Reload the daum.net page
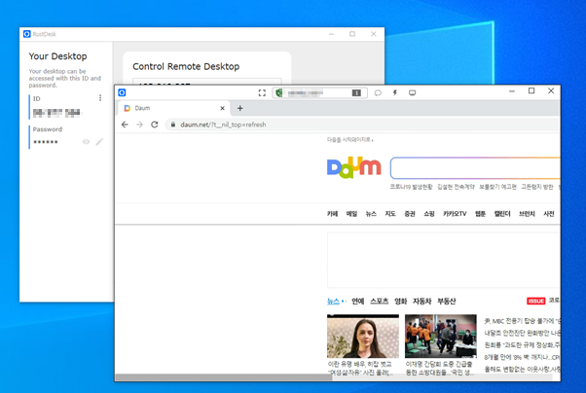The height and width of the screenshot is (393, 586). [155, 125]
